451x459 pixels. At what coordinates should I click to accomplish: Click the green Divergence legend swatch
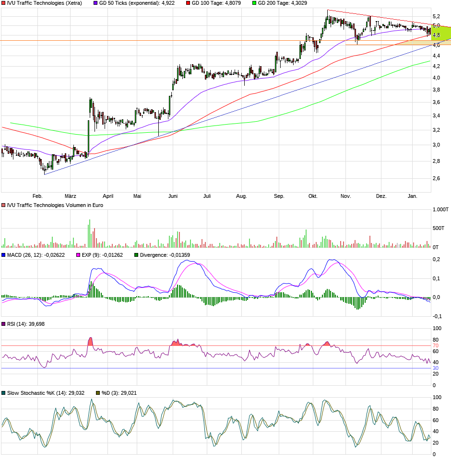point(136,255)
